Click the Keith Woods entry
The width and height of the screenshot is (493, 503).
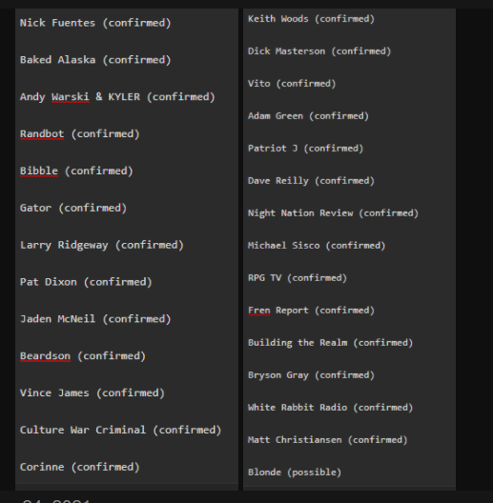pyautogui.click(x=311, y=19)
